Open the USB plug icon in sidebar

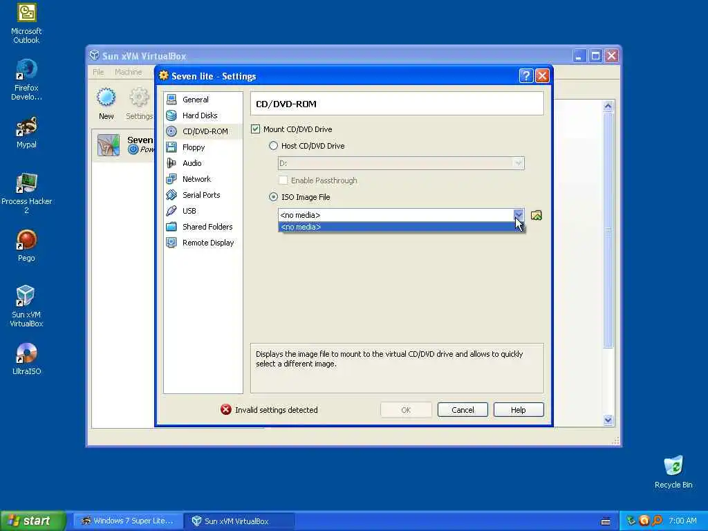[x=171, y=211]
